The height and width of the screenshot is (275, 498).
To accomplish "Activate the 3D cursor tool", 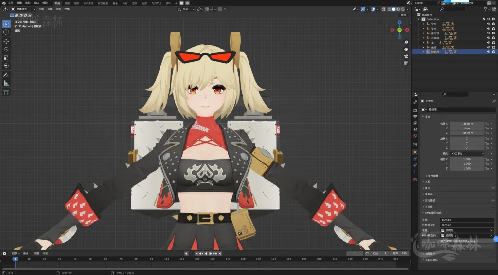I will 6,32.
